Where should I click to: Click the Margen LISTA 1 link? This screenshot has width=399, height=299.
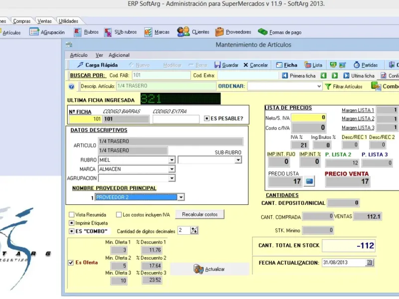click(x=358, y=110)
